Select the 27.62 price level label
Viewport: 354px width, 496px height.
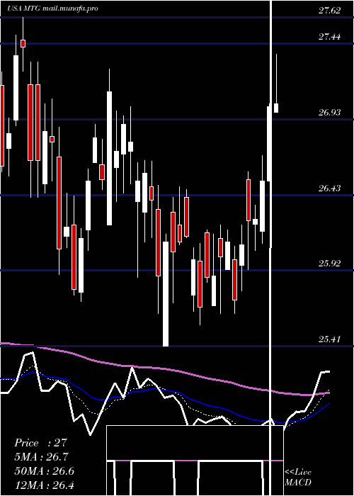pyautogui.click(x=329, y=11)
